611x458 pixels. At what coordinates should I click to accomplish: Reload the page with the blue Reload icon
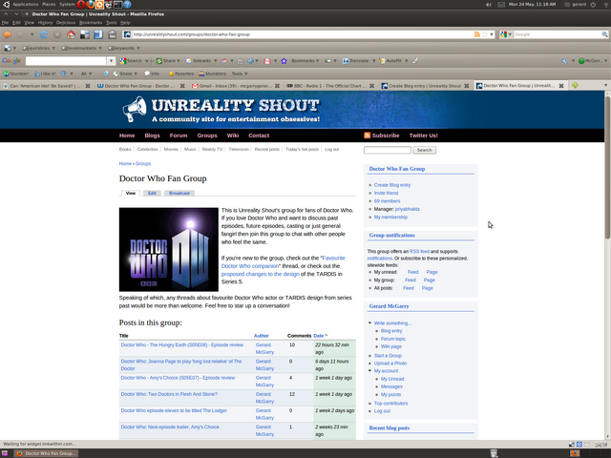(x=44, y=34)
